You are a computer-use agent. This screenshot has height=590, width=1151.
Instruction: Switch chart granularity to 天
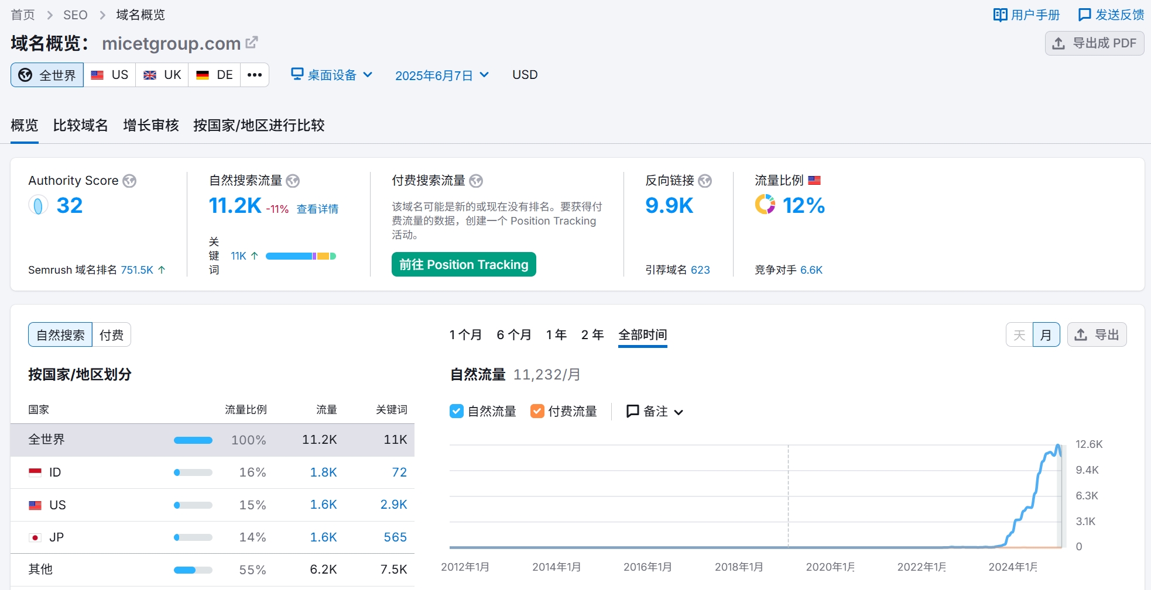click(1019, 334)
